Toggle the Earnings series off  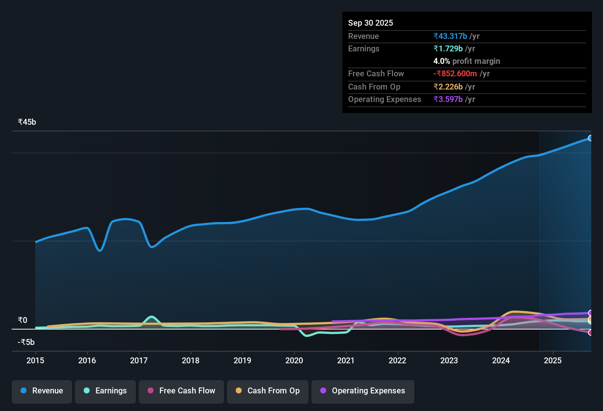[105, 391]
